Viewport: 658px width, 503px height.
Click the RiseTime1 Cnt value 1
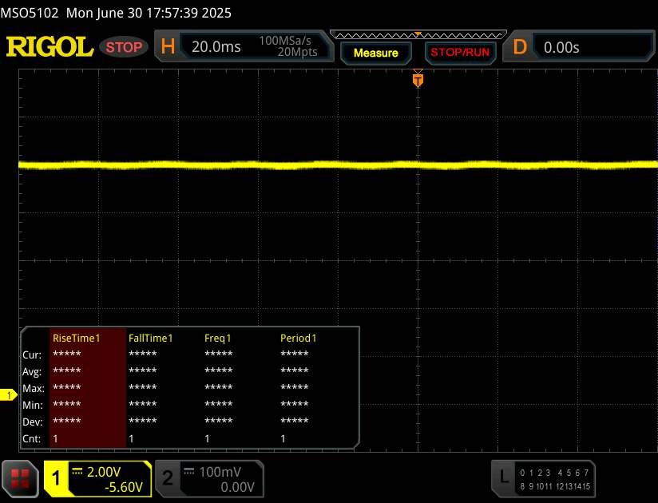point(55,439)
